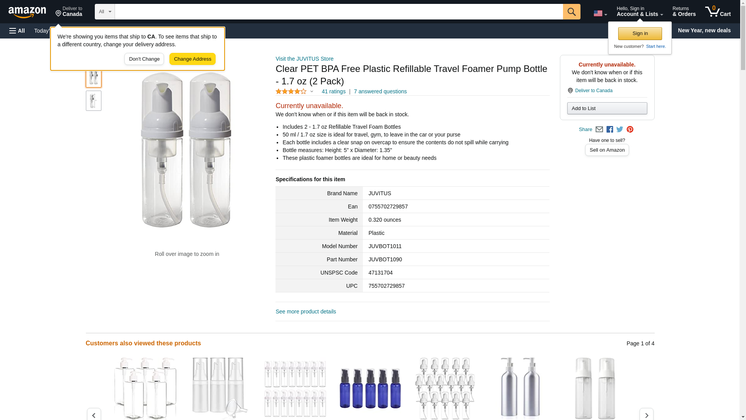Go to previous carousel page arrow
The width and height of the screenshot is (746, 420).
tap(94, 415)
